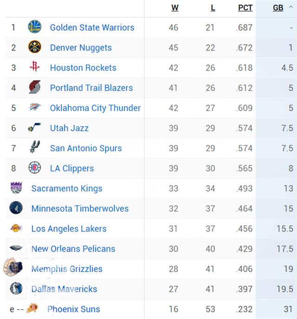Open Dallas Mavericks team link

click(64, 289)
